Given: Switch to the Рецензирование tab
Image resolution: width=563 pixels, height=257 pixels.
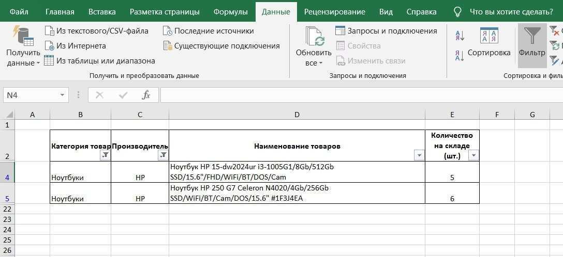Looking at the screenshot, I should tap(335, 12).
